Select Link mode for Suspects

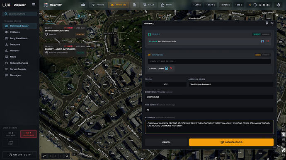coord(258,55)
